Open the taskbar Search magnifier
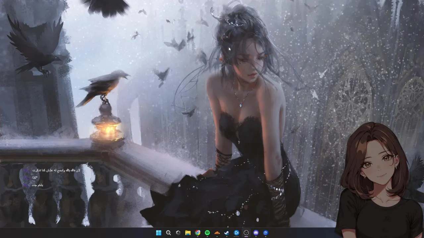This screenshot has width=424, height=238. pyautogui.click(x=168, y=233)
